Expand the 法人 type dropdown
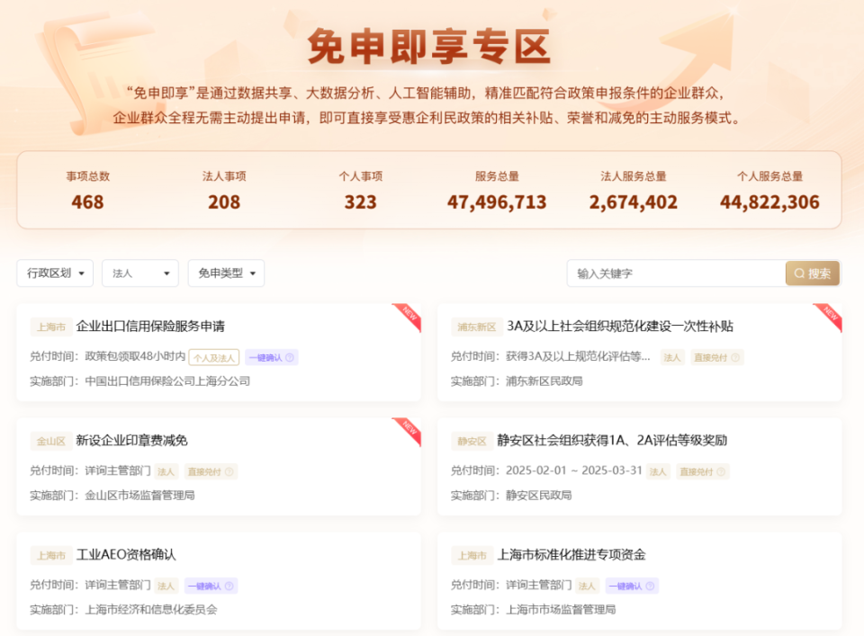Screen dimensions: 864x636 [x=139, y=273]
